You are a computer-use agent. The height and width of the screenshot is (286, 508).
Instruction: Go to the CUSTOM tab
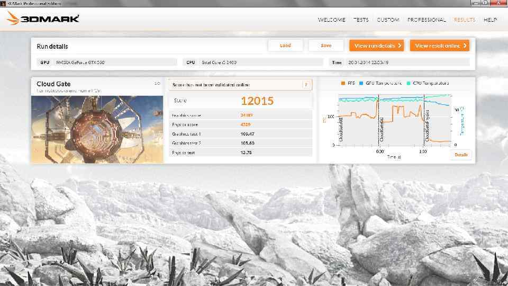(x=388, y=20)
